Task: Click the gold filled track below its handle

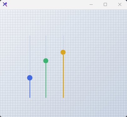Action: pos(63,76)
